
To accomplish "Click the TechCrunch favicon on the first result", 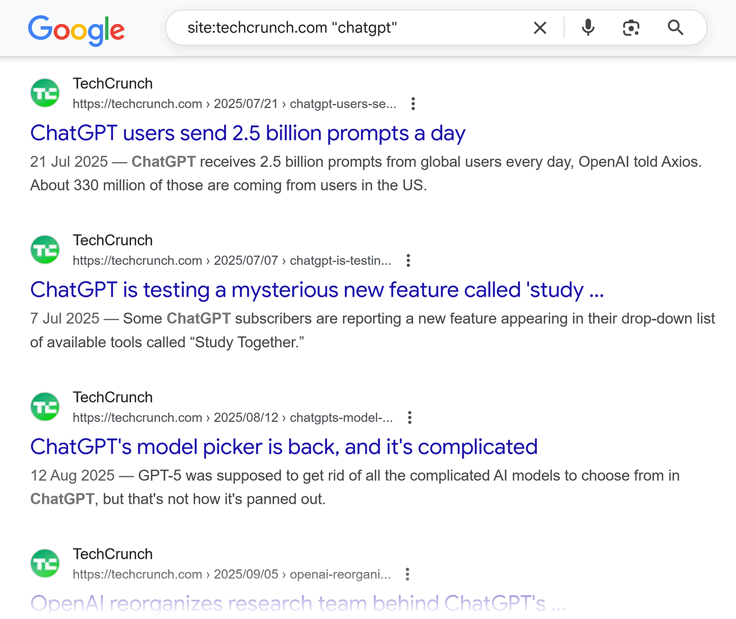I will (x=45, y=92).
